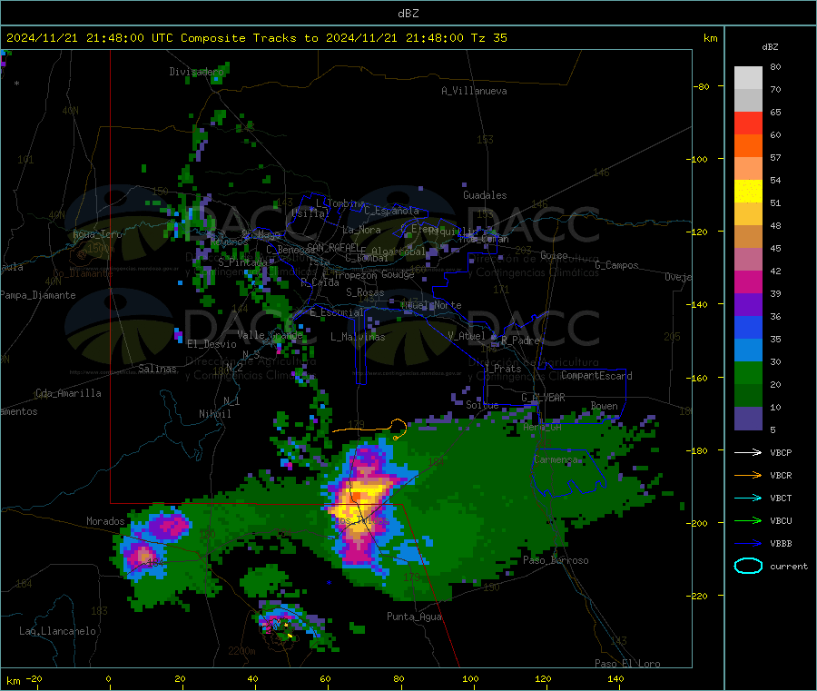Click the La_Nora label
This screenshot has width=817, height=691.
pos(361,230)
